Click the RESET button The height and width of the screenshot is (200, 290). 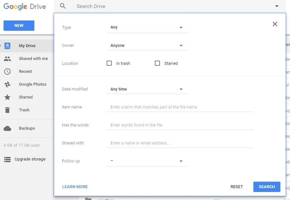[236, 187]
